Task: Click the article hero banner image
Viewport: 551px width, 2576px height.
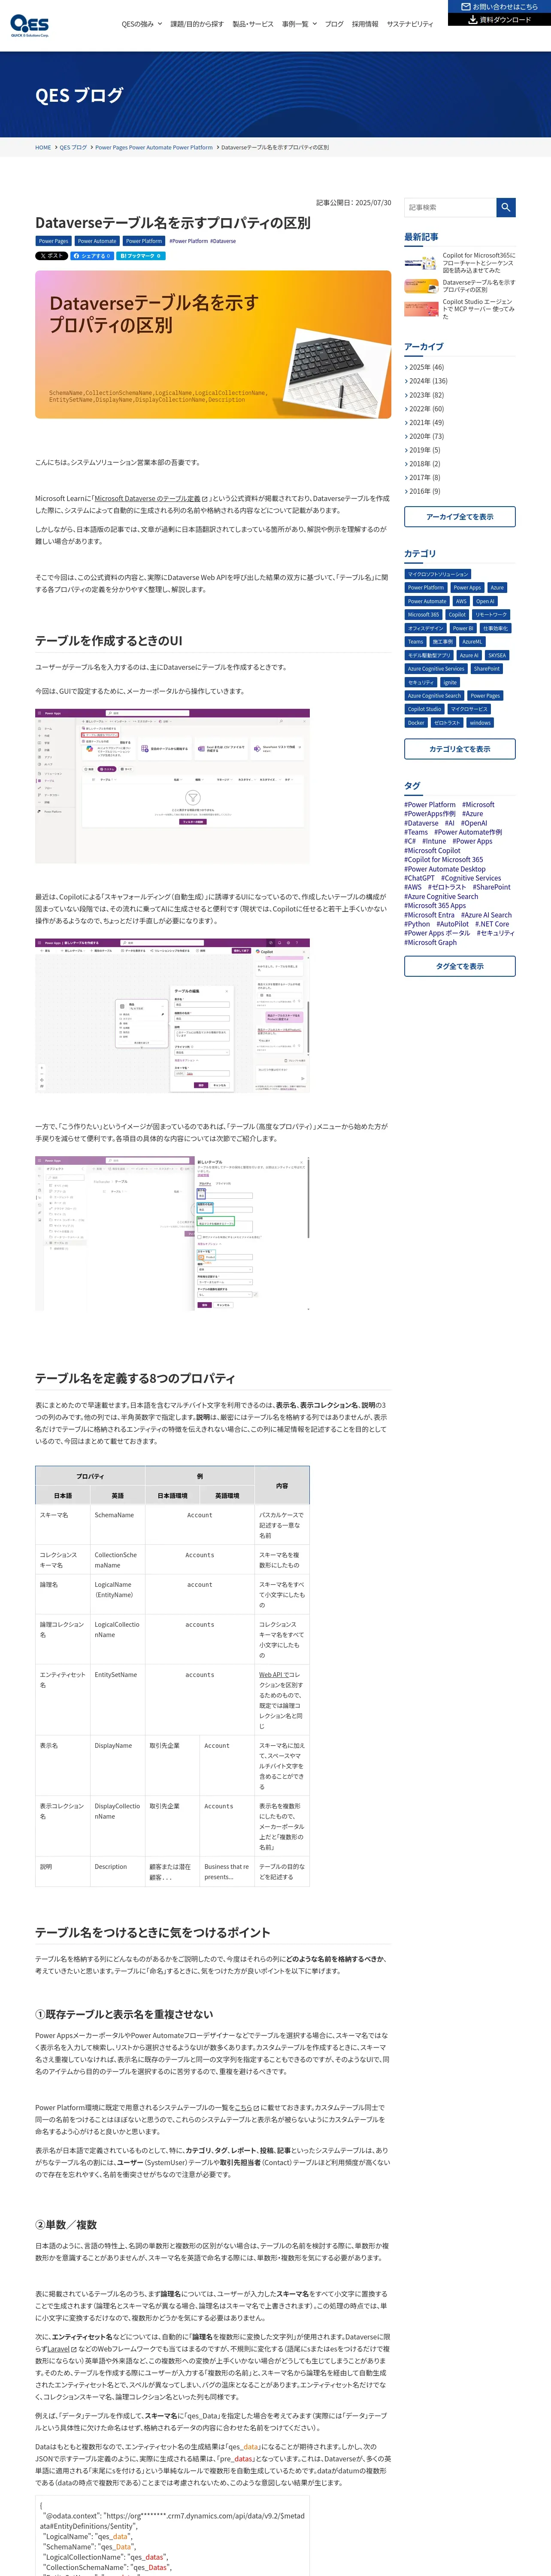Action: coord(213,344)
